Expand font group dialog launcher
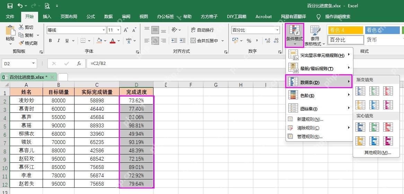Screen dimensions: 404x194 tap(137, 52)
